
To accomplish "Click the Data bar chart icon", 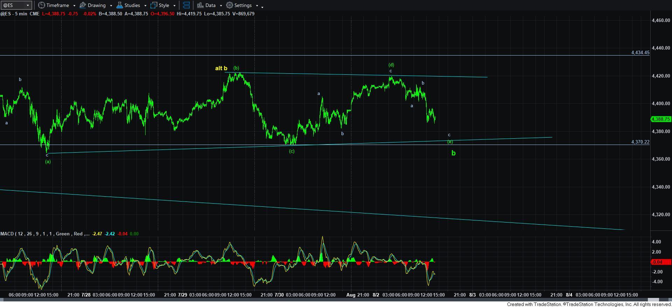I will [x=200, y=5].
